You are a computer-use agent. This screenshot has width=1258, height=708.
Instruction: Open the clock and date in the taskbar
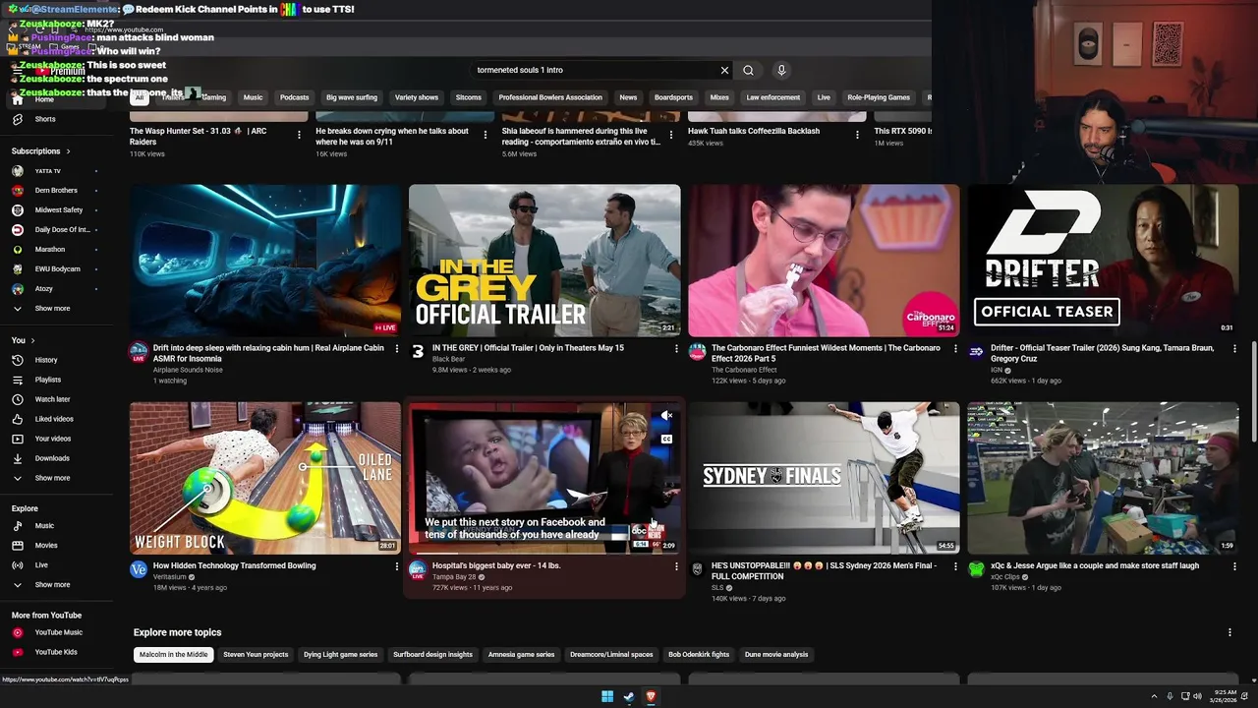click(1226, 696)
